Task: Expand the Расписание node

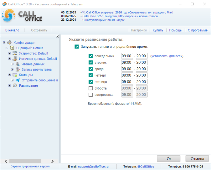Action: click(9, 86)
